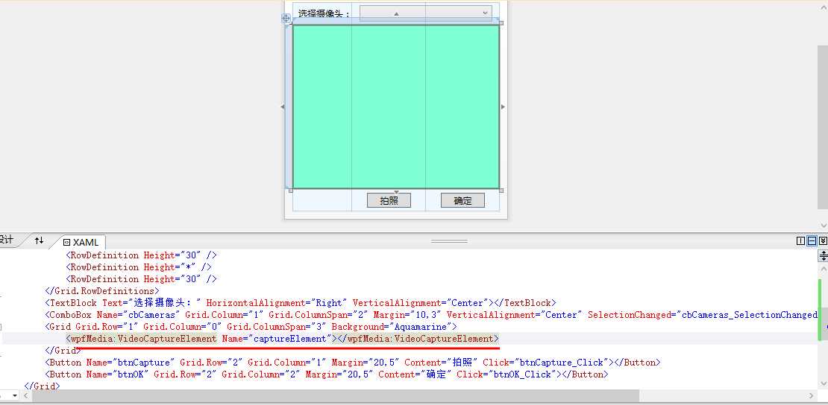Viewport: 828px width, 405px height.
Task: Select the Aquamarine grid area in the designer
Action: pyautogui.click(x=396, y=106)
